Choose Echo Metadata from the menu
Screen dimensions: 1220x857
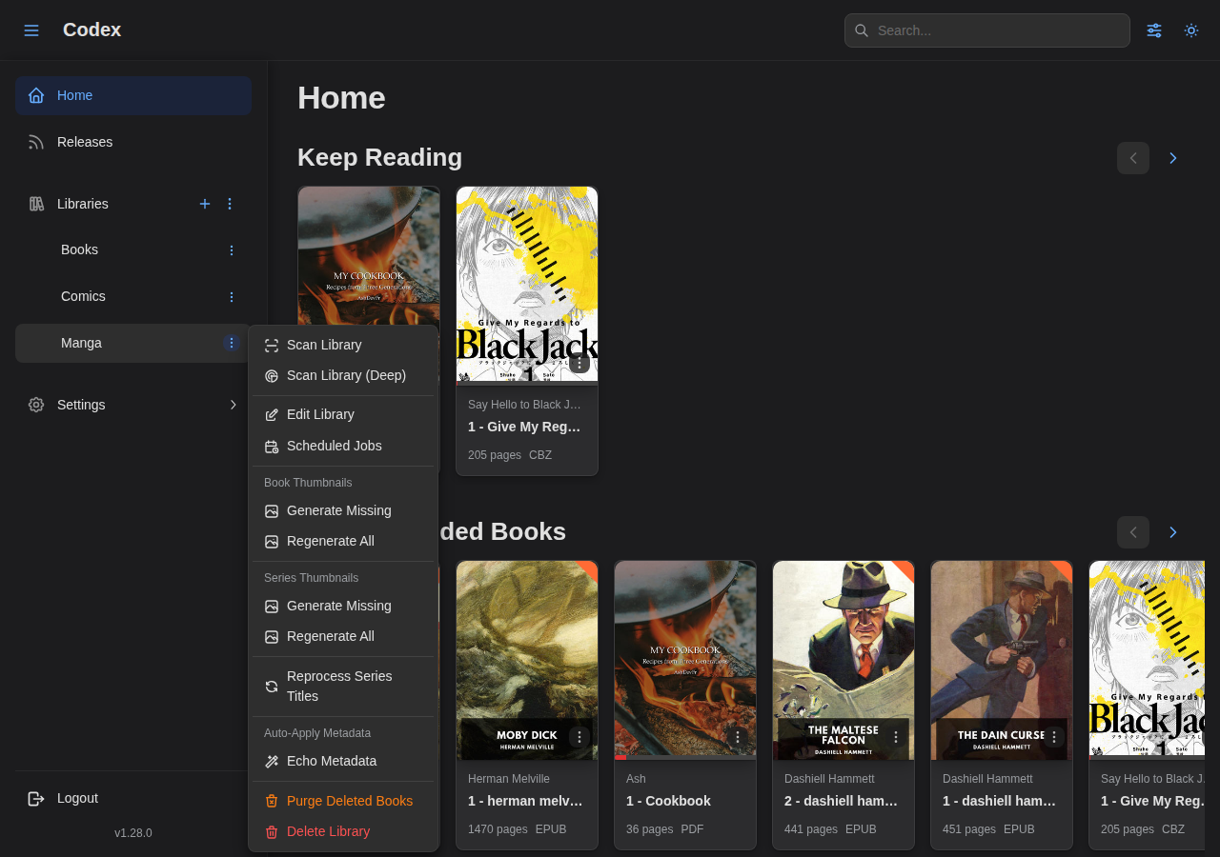(343, 761)
